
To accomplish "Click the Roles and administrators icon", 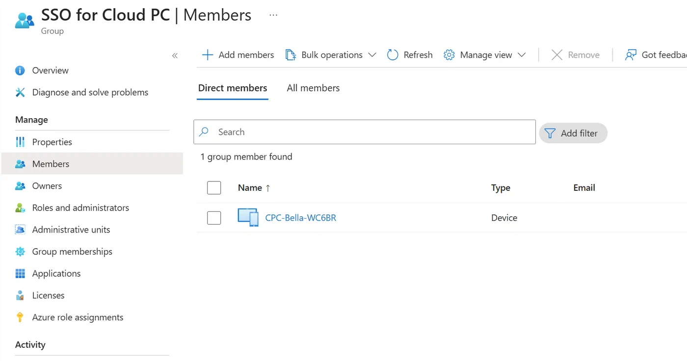I will 20,207.
